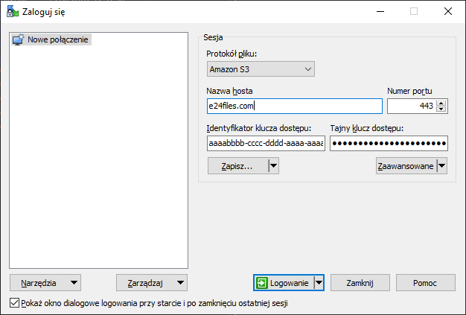This screenshot has height=315, width=466.
Task: Decrease port number with the down arrow
Action: 441,110
